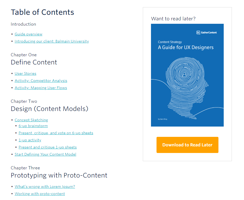Click the Table of Contents heading
This screenshot has width=244, height=200.
point(42,12)
